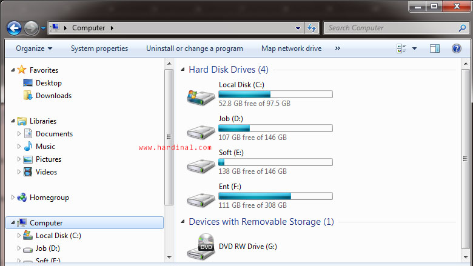Select Music in Libraries
This screenshot has width=473, height=266.
tap(45, 147)
